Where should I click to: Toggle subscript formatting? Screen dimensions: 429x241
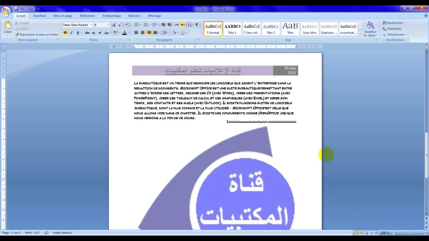pyautogui.click(x=94, y=32)
